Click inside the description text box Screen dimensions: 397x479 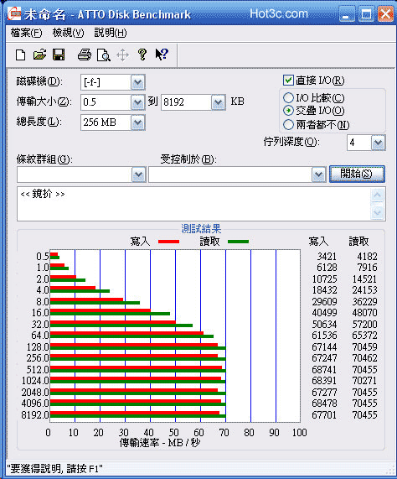194,204
